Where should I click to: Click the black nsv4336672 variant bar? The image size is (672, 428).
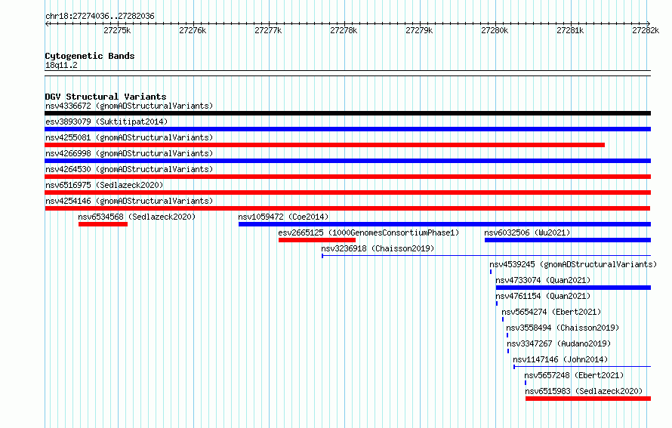[347, 113]
